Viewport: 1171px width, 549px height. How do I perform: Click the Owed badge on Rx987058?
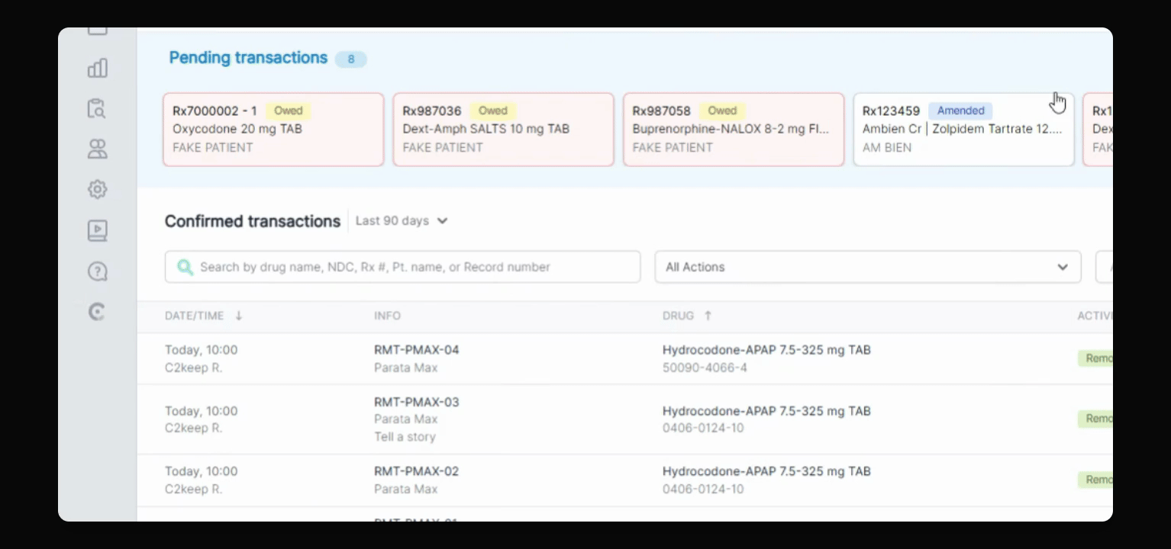722,111
